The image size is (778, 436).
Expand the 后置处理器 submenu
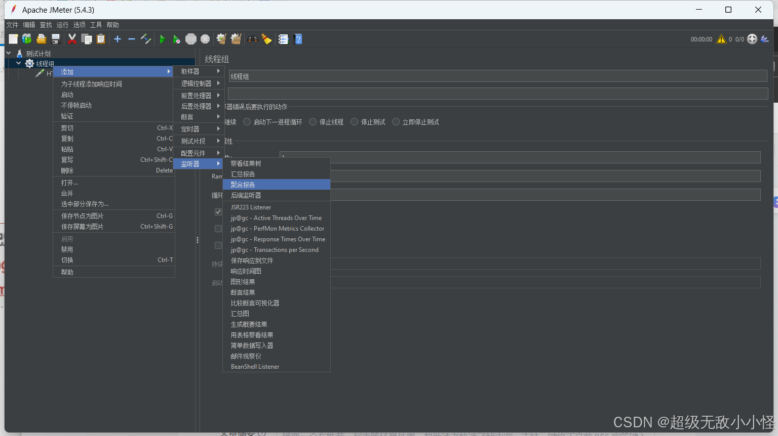(x=199, y=106)
